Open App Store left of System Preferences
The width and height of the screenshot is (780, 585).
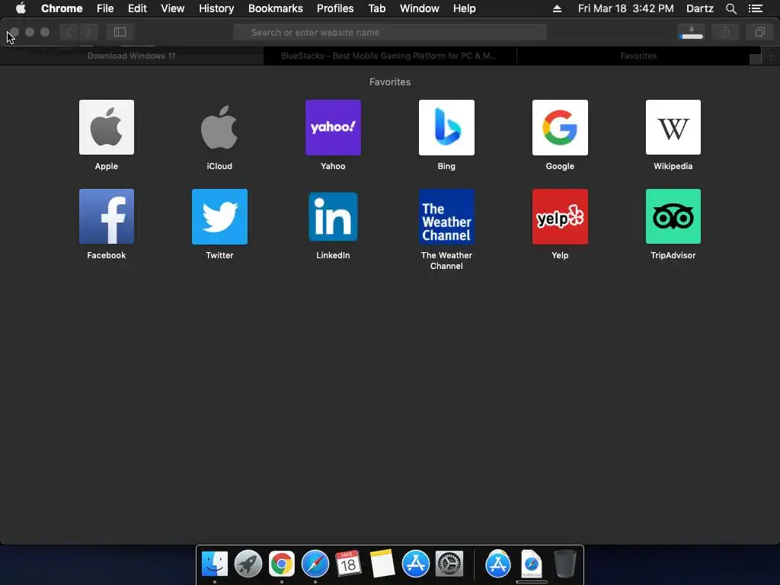point(416,564)
